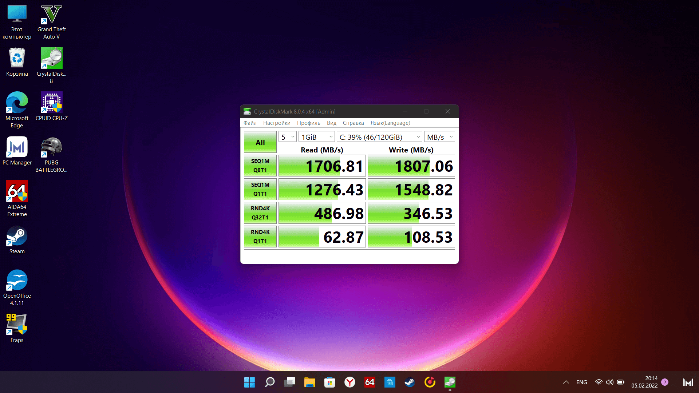This screenshot has width=699, height=393.
Task: Open Microsoft Store in taskbar
Action: tap(329, 382)
